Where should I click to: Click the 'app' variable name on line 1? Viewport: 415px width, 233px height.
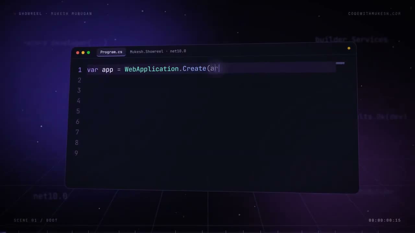click(108, 70)
